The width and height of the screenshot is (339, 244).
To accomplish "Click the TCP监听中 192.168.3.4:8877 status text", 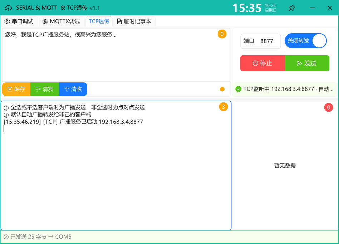I will point(289,89).
